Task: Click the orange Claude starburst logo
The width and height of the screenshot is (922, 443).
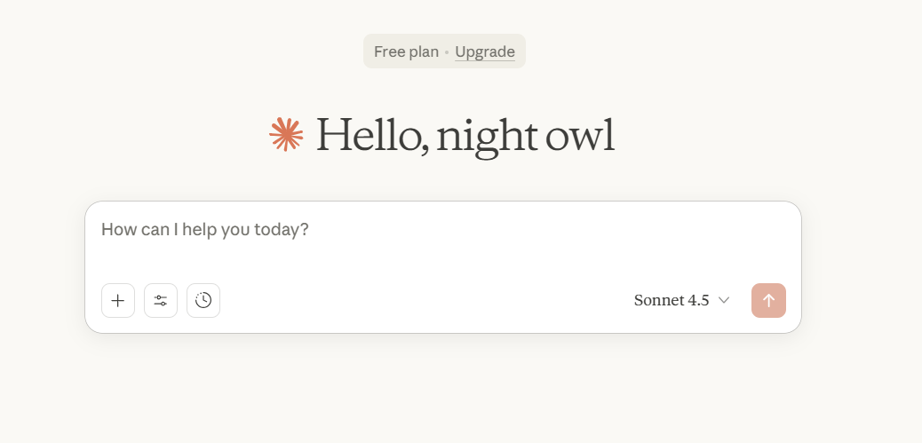Action: coord(286,134)
